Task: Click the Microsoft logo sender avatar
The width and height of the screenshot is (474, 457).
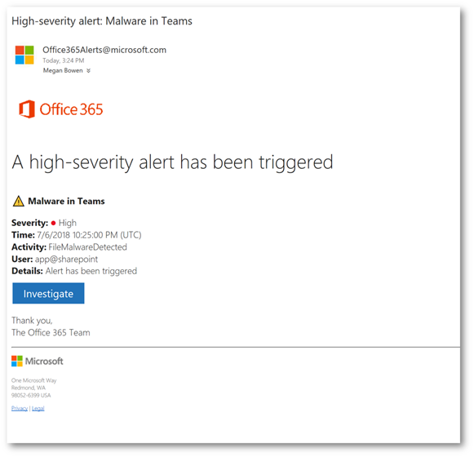Action: (24, 55)
